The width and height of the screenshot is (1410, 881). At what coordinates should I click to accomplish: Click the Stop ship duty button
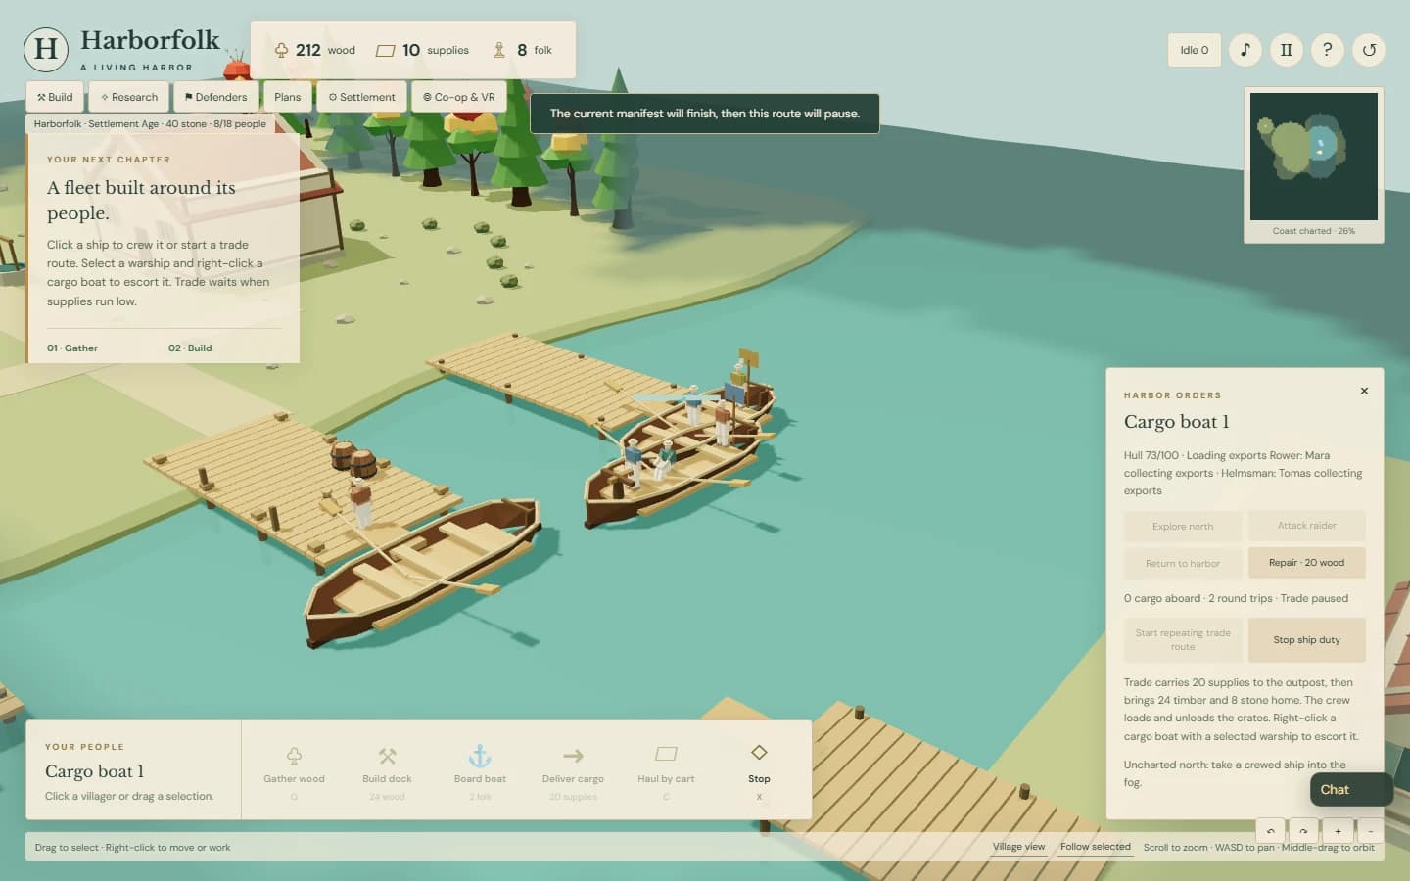click(x=1307, y=640)
